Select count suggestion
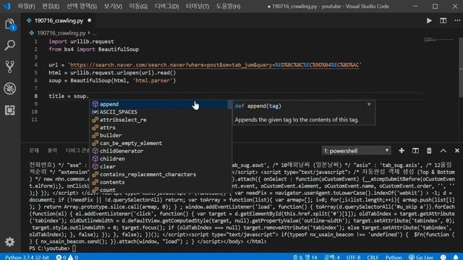The width and height of the screenshot is (463, 260). tap(159, 190)
